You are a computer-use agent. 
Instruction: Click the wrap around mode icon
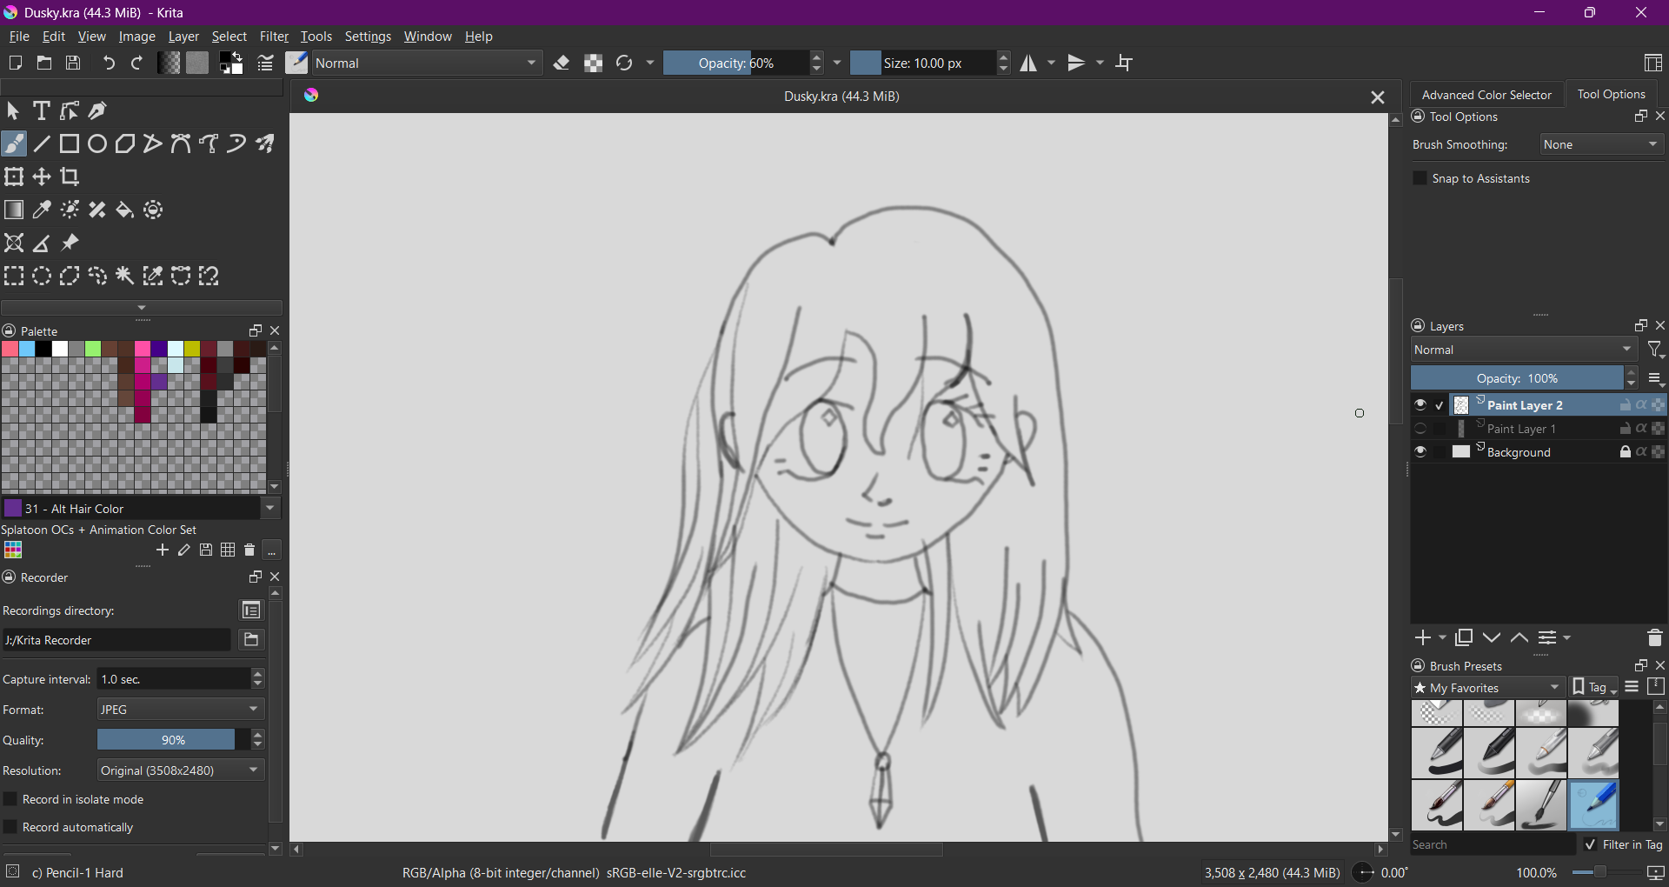click(1125, 63)
